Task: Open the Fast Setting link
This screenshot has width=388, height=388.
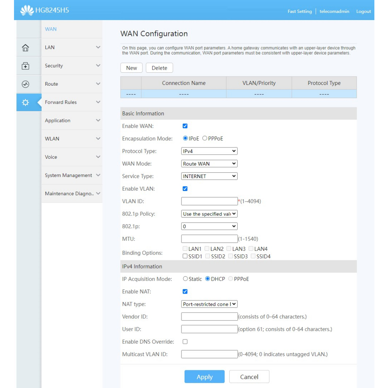Action: (x=299, y=11)
